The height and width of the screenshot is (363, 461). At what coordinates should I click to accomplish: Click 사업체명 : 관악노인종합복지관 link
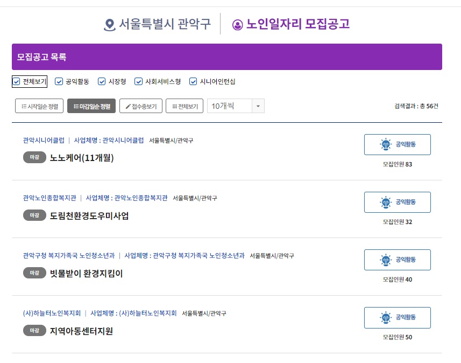[126, 198]
